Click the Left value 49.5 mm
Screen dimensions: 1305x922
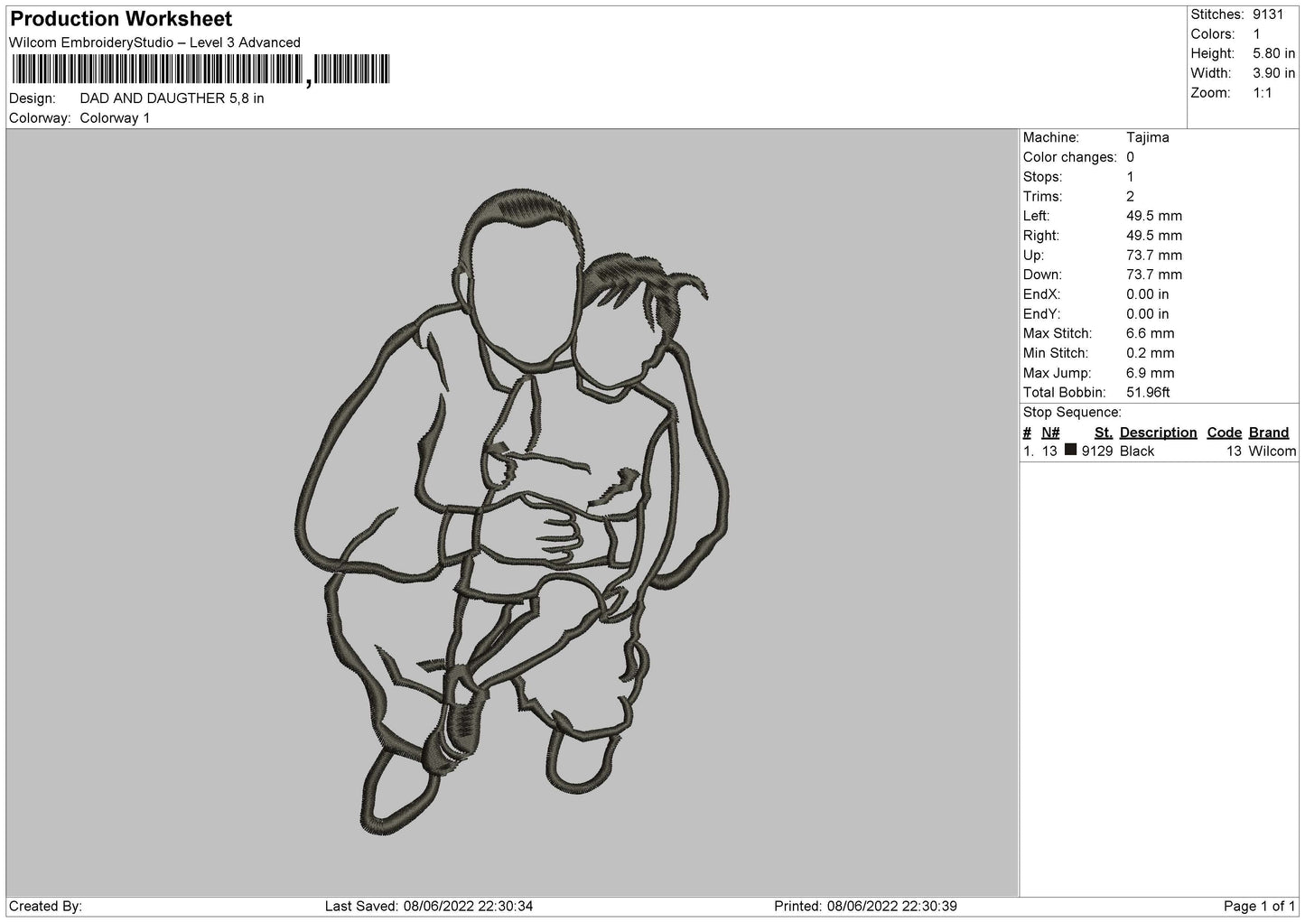click(x=1153, y=217)
